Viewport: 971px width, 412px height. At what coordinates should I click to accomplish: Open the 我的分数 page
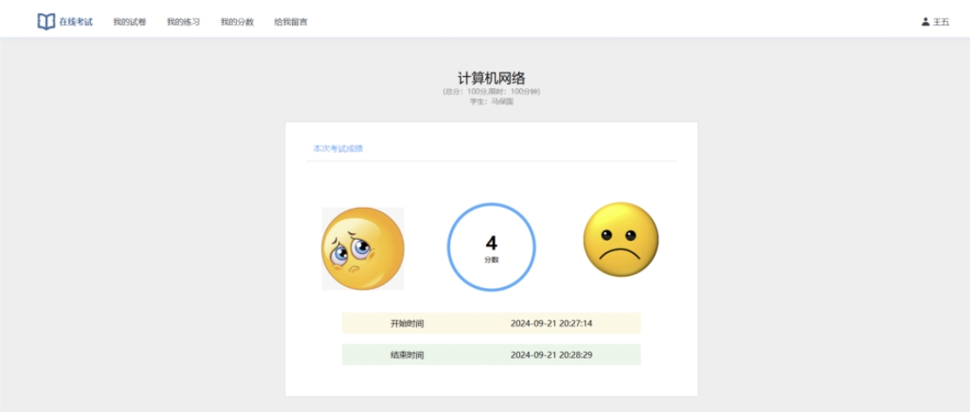[237, 22]
